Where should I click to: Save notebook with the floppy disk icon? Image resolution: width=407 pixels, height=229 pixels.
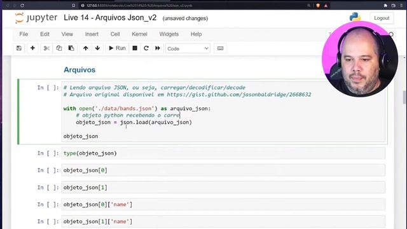point(19,48)
